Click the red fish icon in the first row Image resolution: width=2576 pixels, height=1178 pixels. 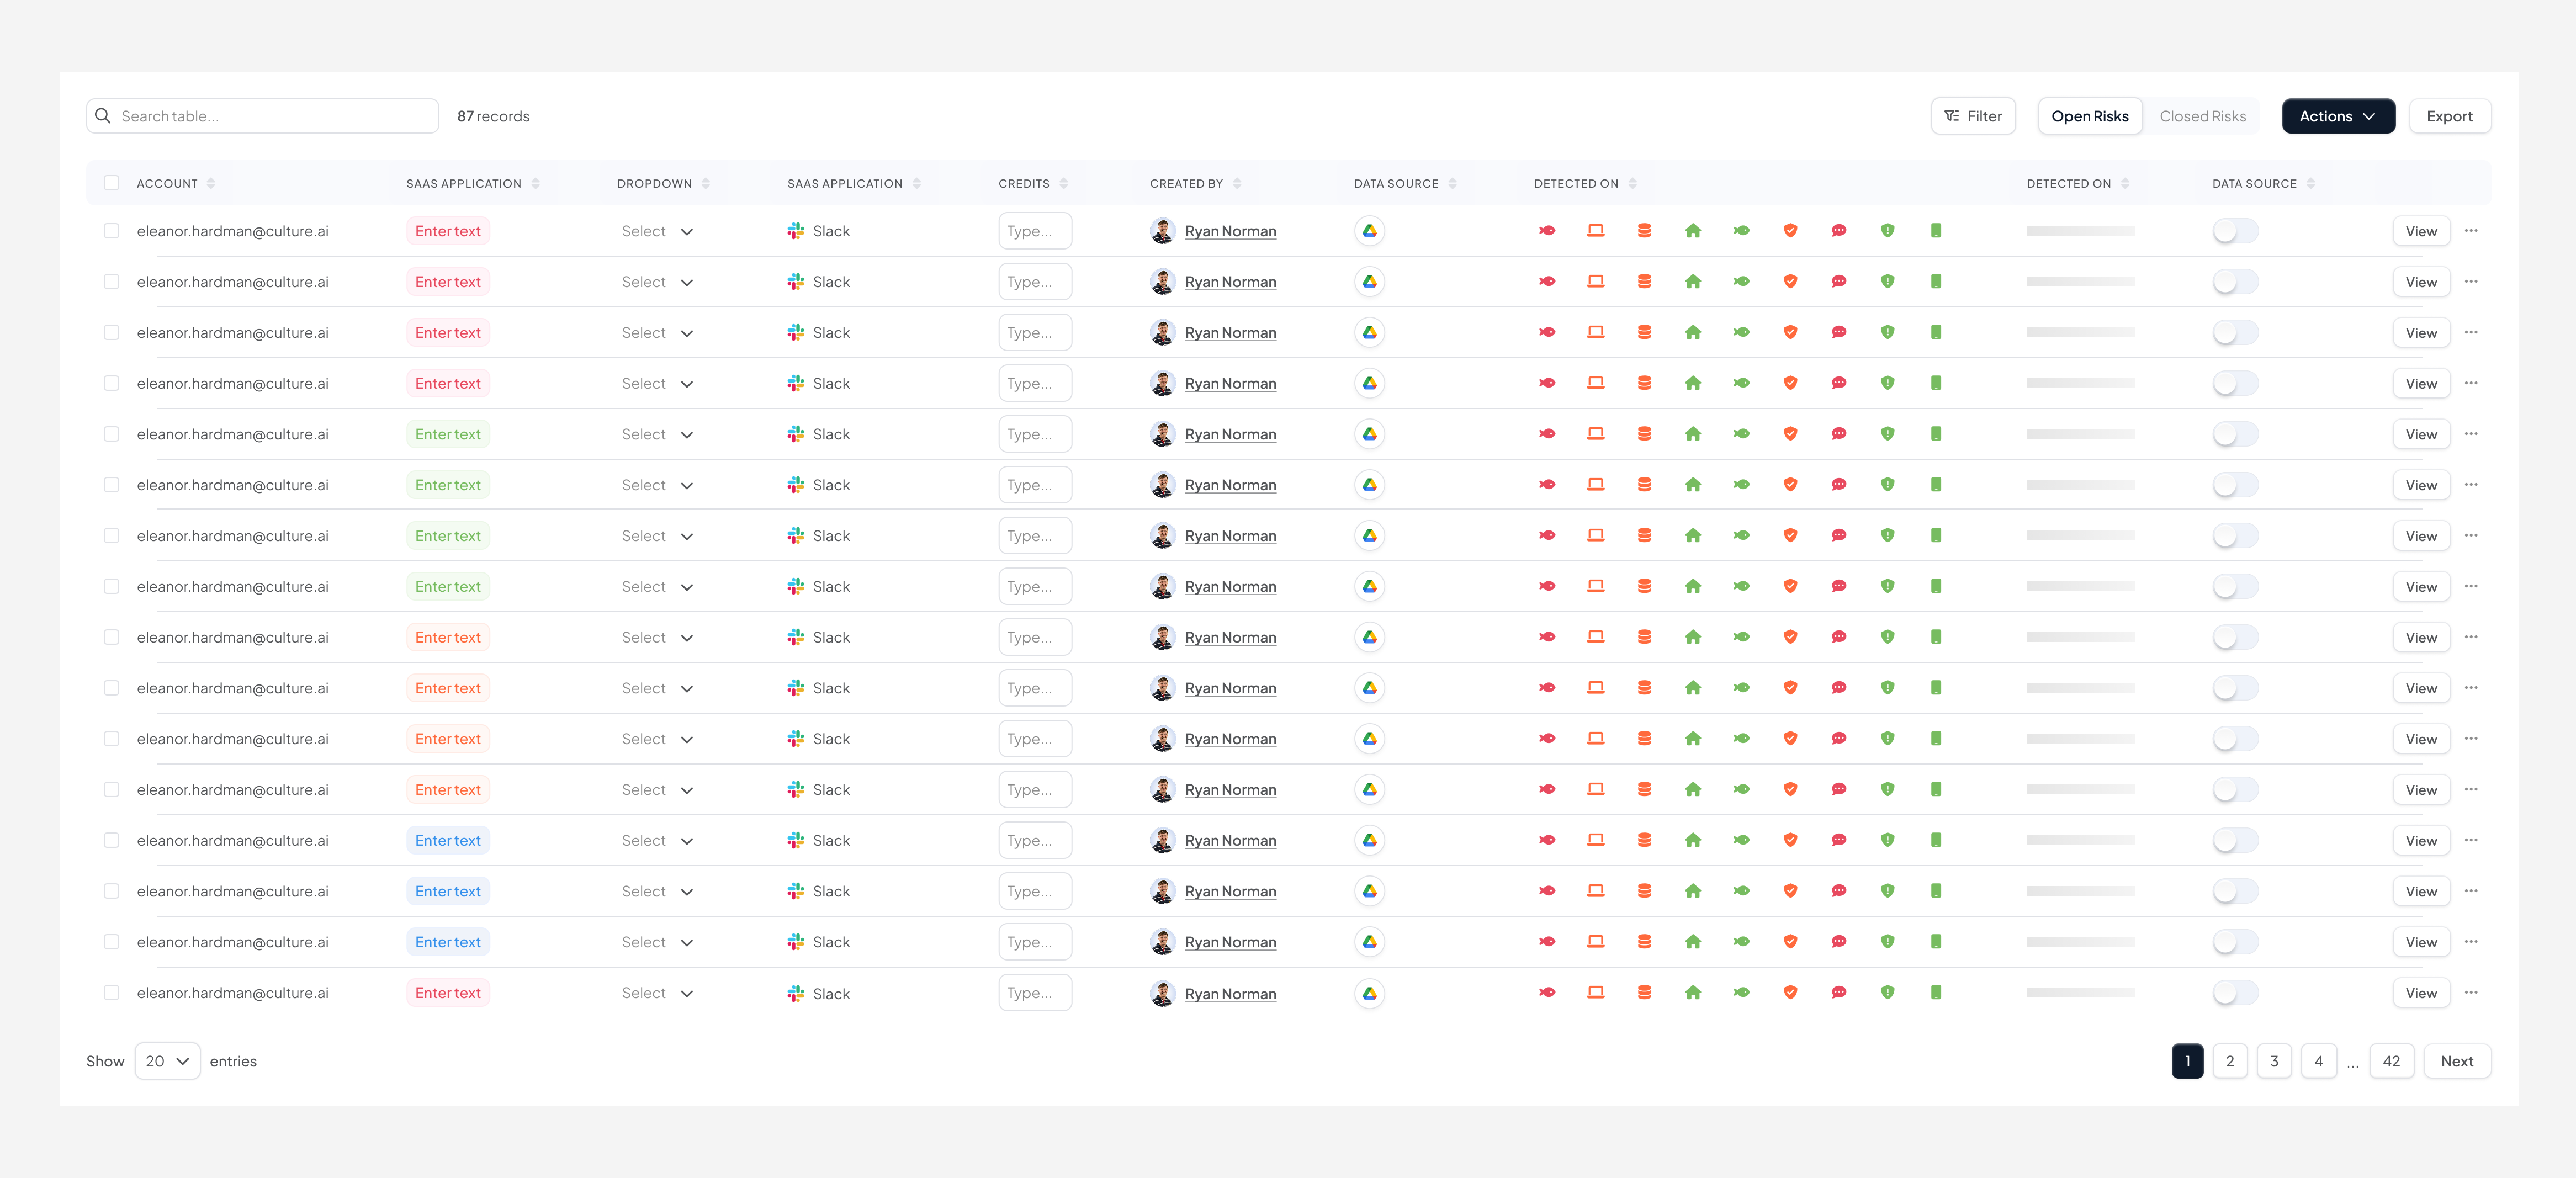[1547, 230]
